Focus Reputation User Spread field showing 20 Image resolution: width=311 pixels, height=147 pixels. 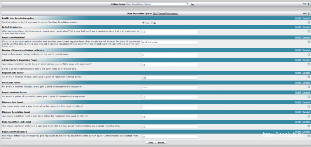pyautogui.click(x=169, y=136)
